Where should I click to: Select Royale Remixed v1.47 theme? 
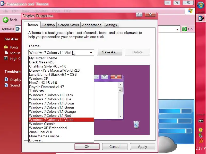tap(61, 87)
